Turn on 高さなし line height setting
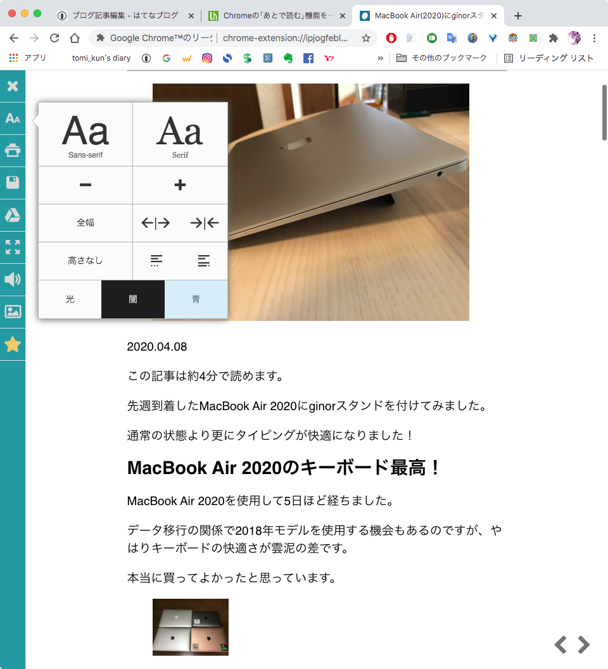 tap(85, 261)
